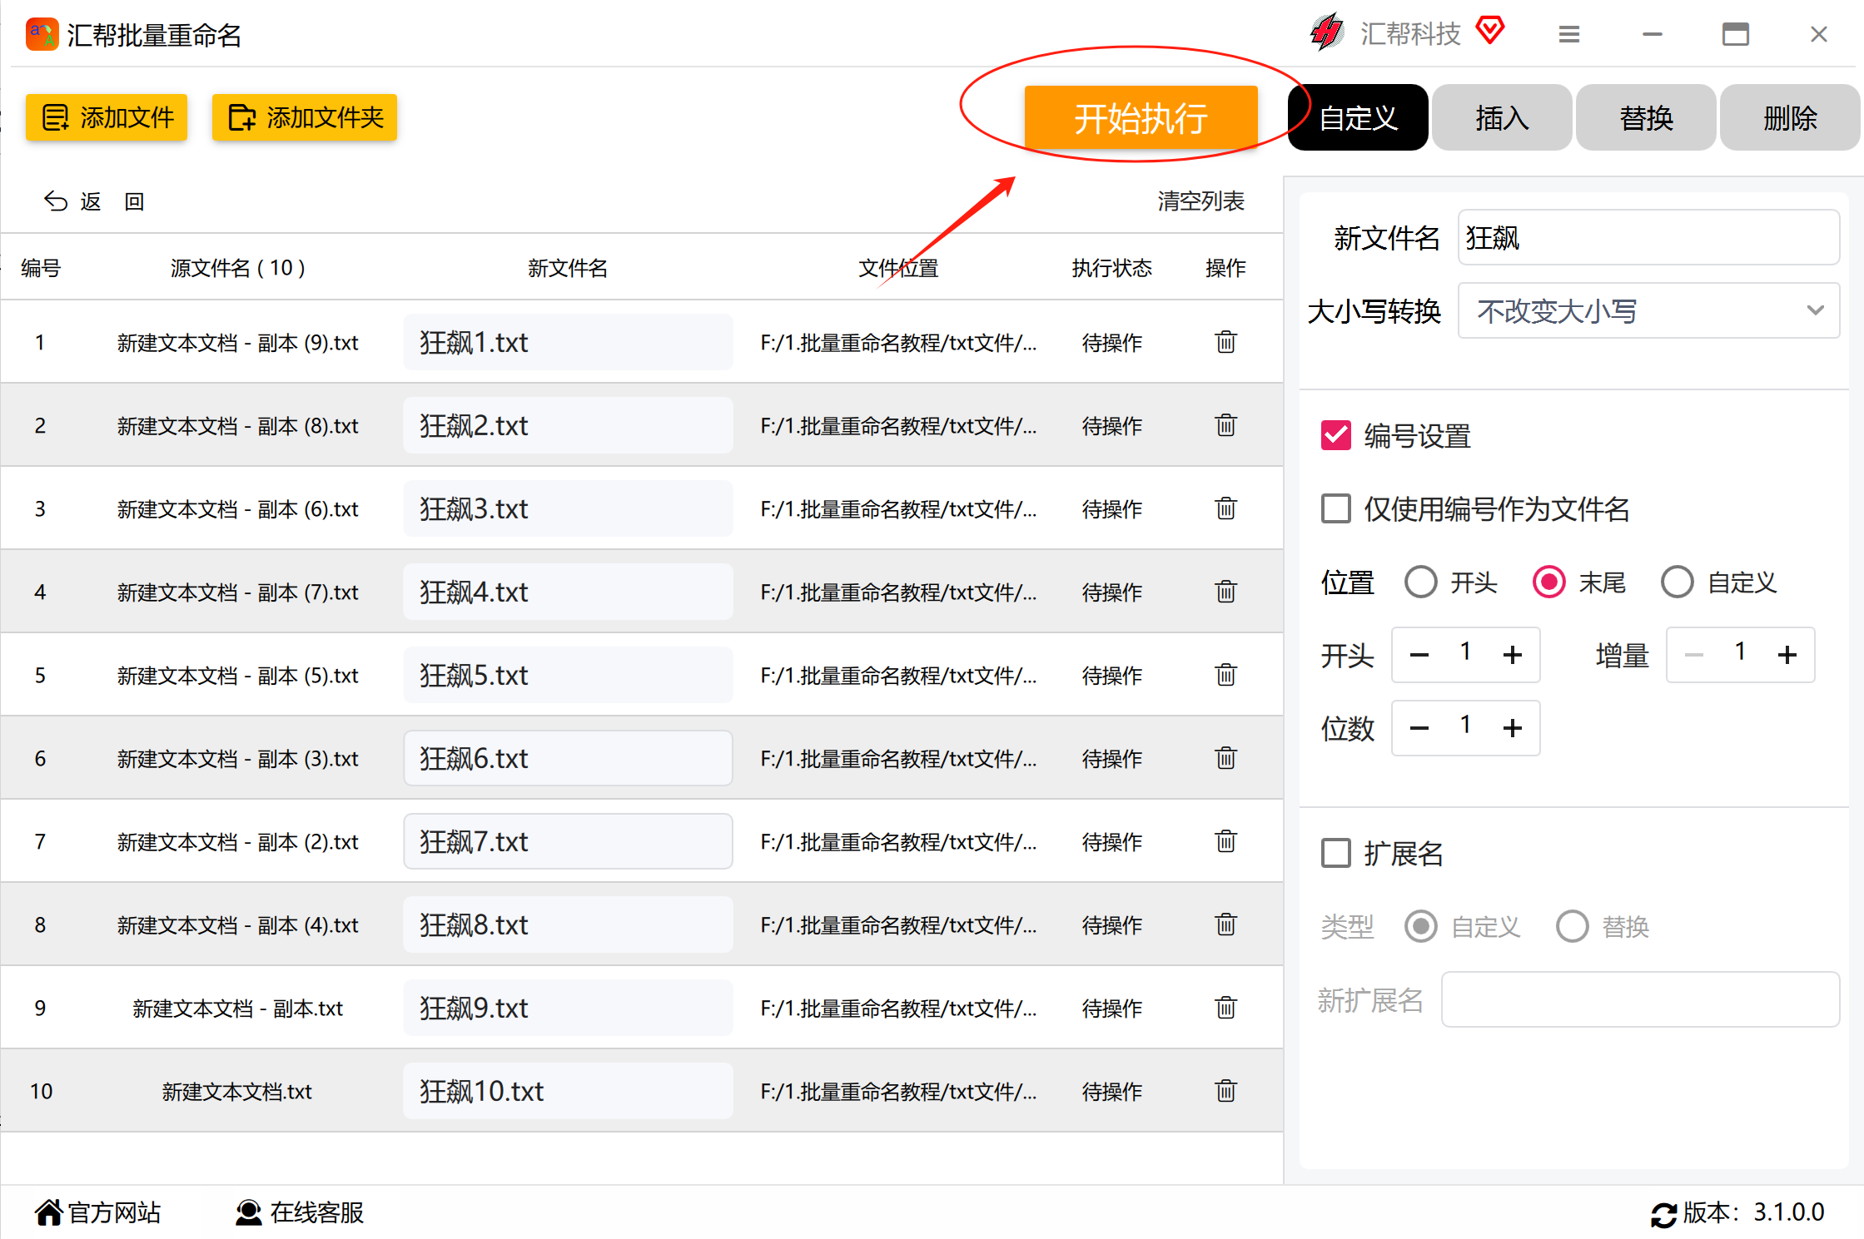Select 开头 position radio button
Viewport: 1864px width, 1239px height.
click(x=1420, y=582)
